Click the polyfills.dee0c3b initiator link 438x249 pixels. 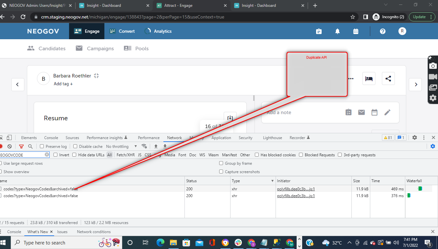[295, 188]
